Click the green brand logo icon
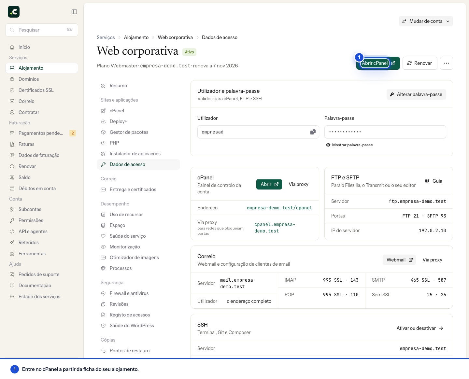 (x=14, y=12)
